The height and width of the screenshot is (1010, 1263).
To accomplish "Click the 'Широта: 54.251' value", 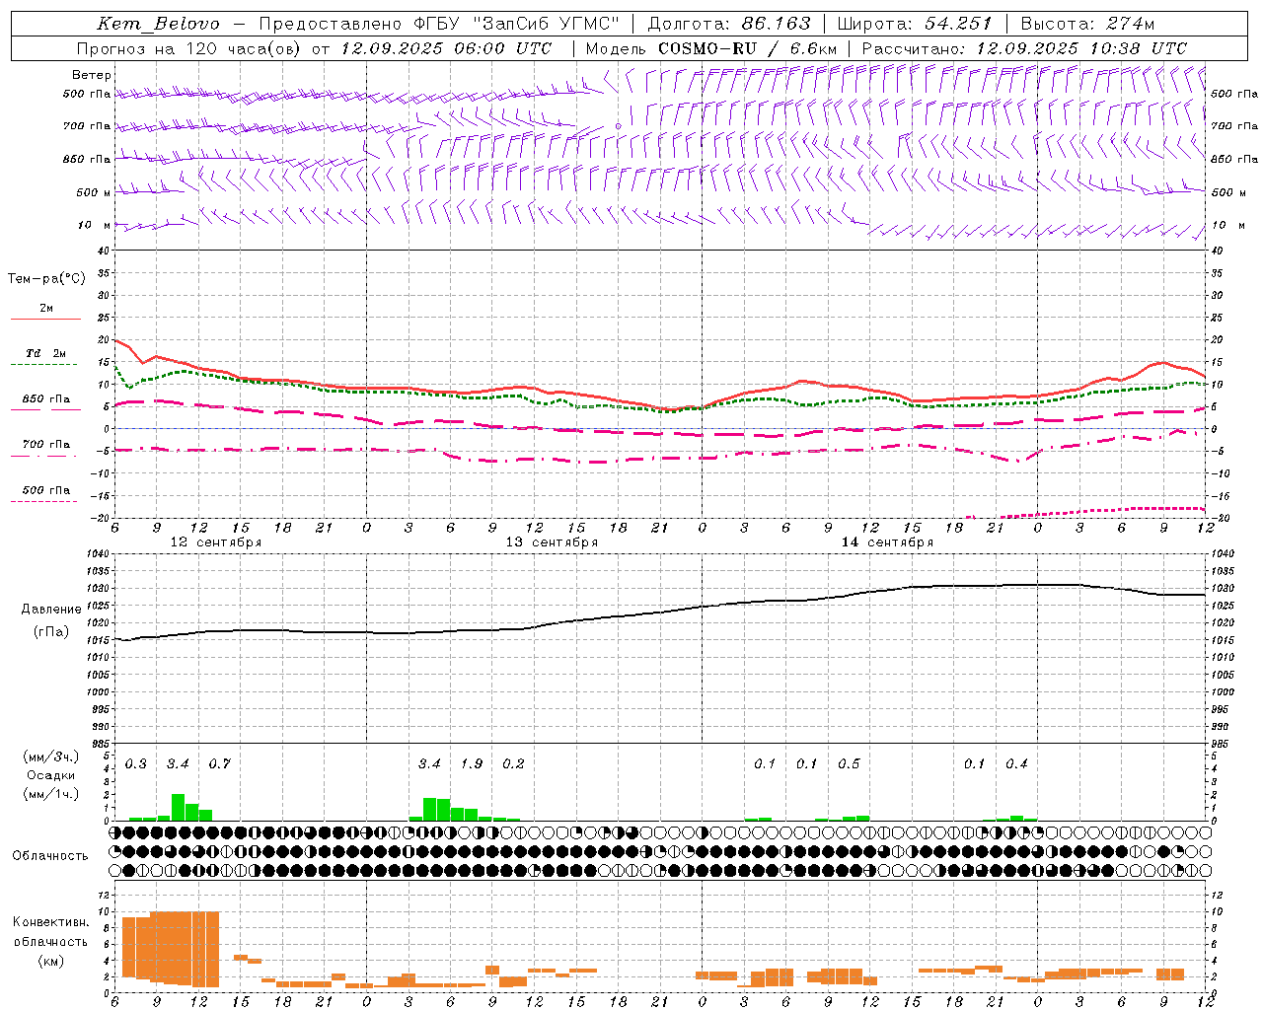I will [x=914, y=24].
